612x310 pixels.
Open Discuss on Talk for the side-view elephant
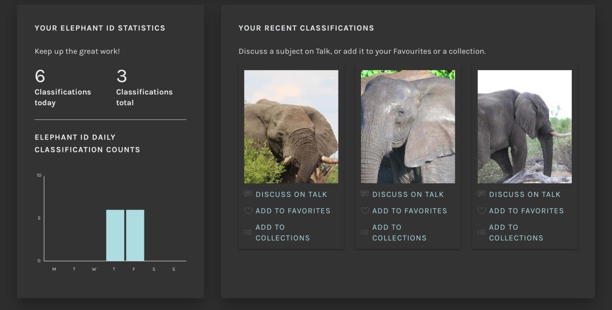tap(525, 194)
